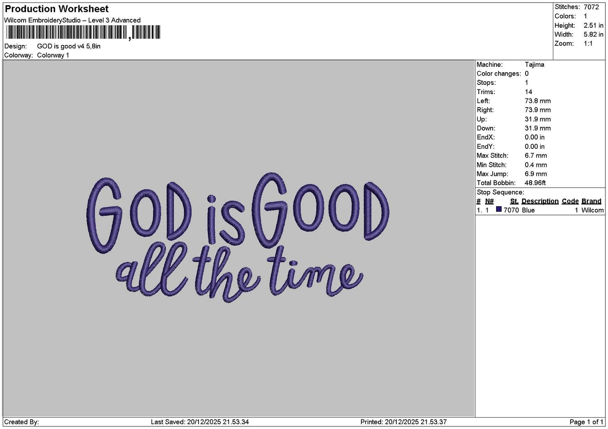Click the min stitch value '0.4 mm'
This screenshot has height=429, width=608.
pos(536,165)
